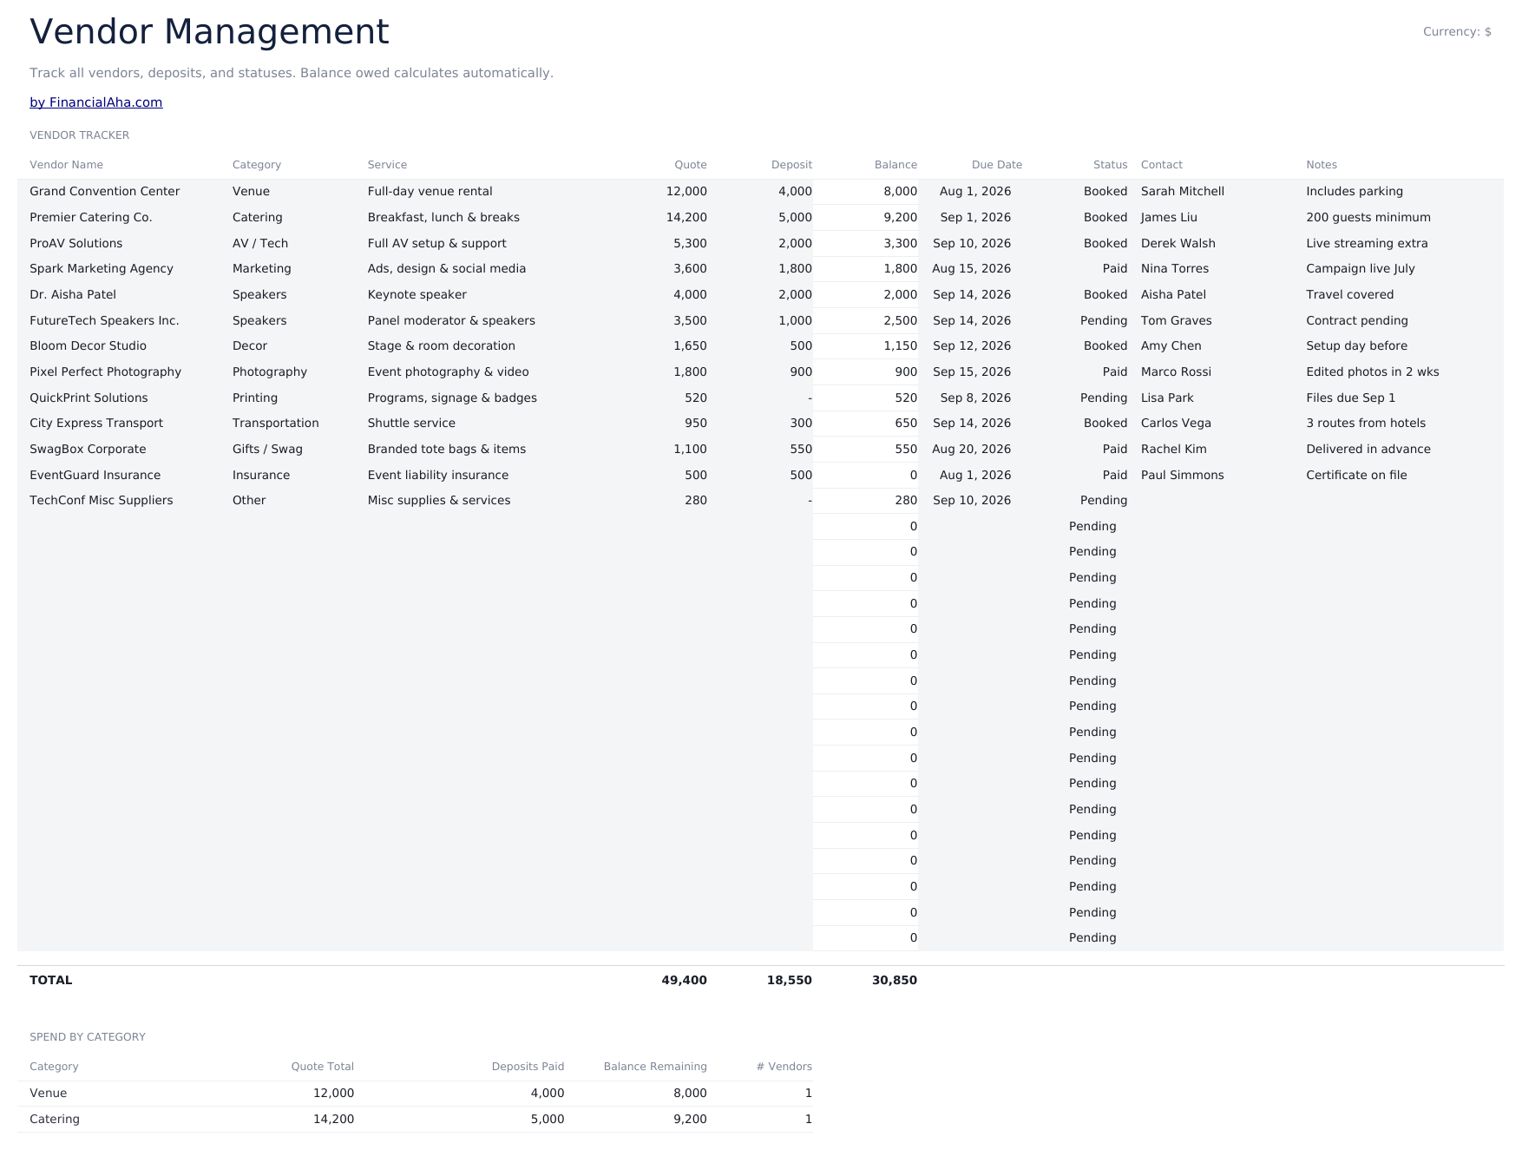1522x1150 pixels.
Task: Click the Bloom Decor Studio vendor name
Action: [x=89, y=346]
